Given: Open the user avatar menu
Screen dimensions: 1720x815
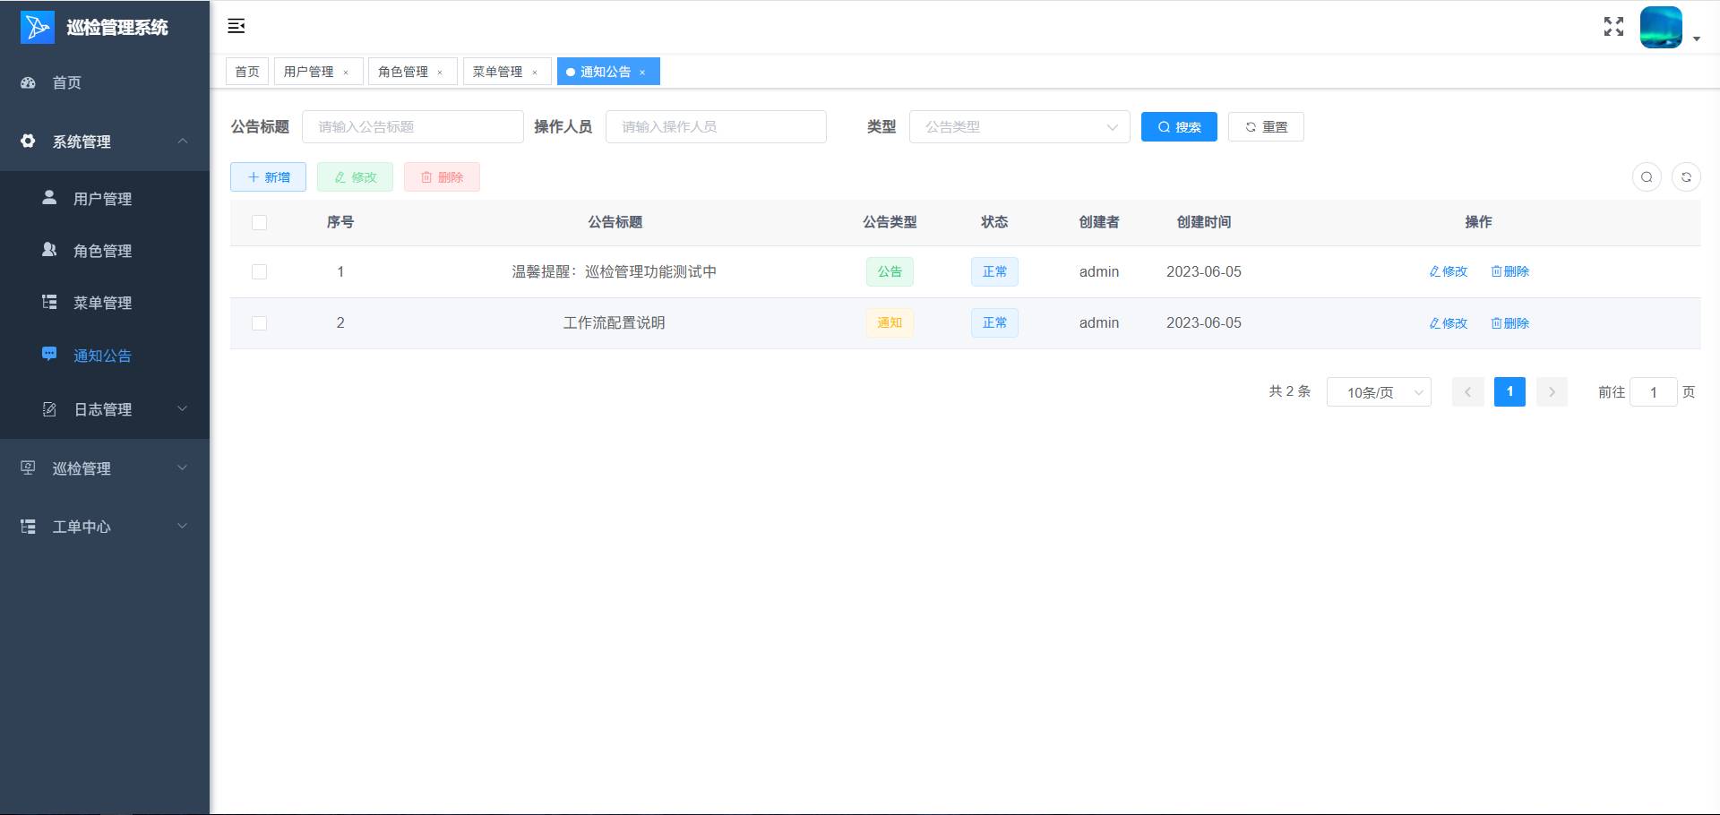Looking at the screenshot, I should click(1668, 28).
